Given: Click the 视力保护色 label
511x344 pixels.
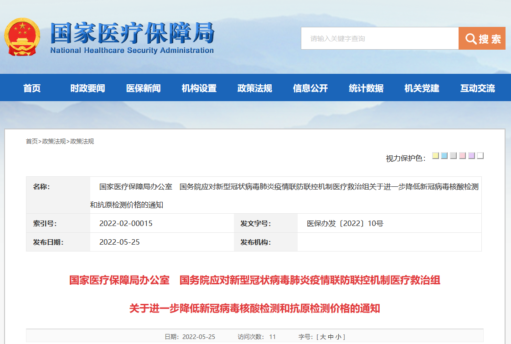Looking at the screenshot, I should [x=406, y=158].
